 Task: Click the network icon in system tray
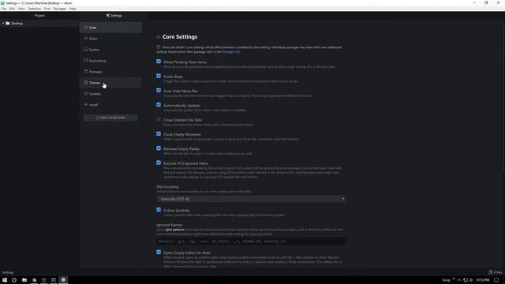tap(466, 280)
